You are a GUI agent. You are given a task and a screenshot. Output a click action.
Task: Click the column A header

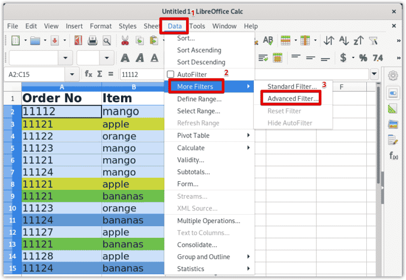[61, 86]
